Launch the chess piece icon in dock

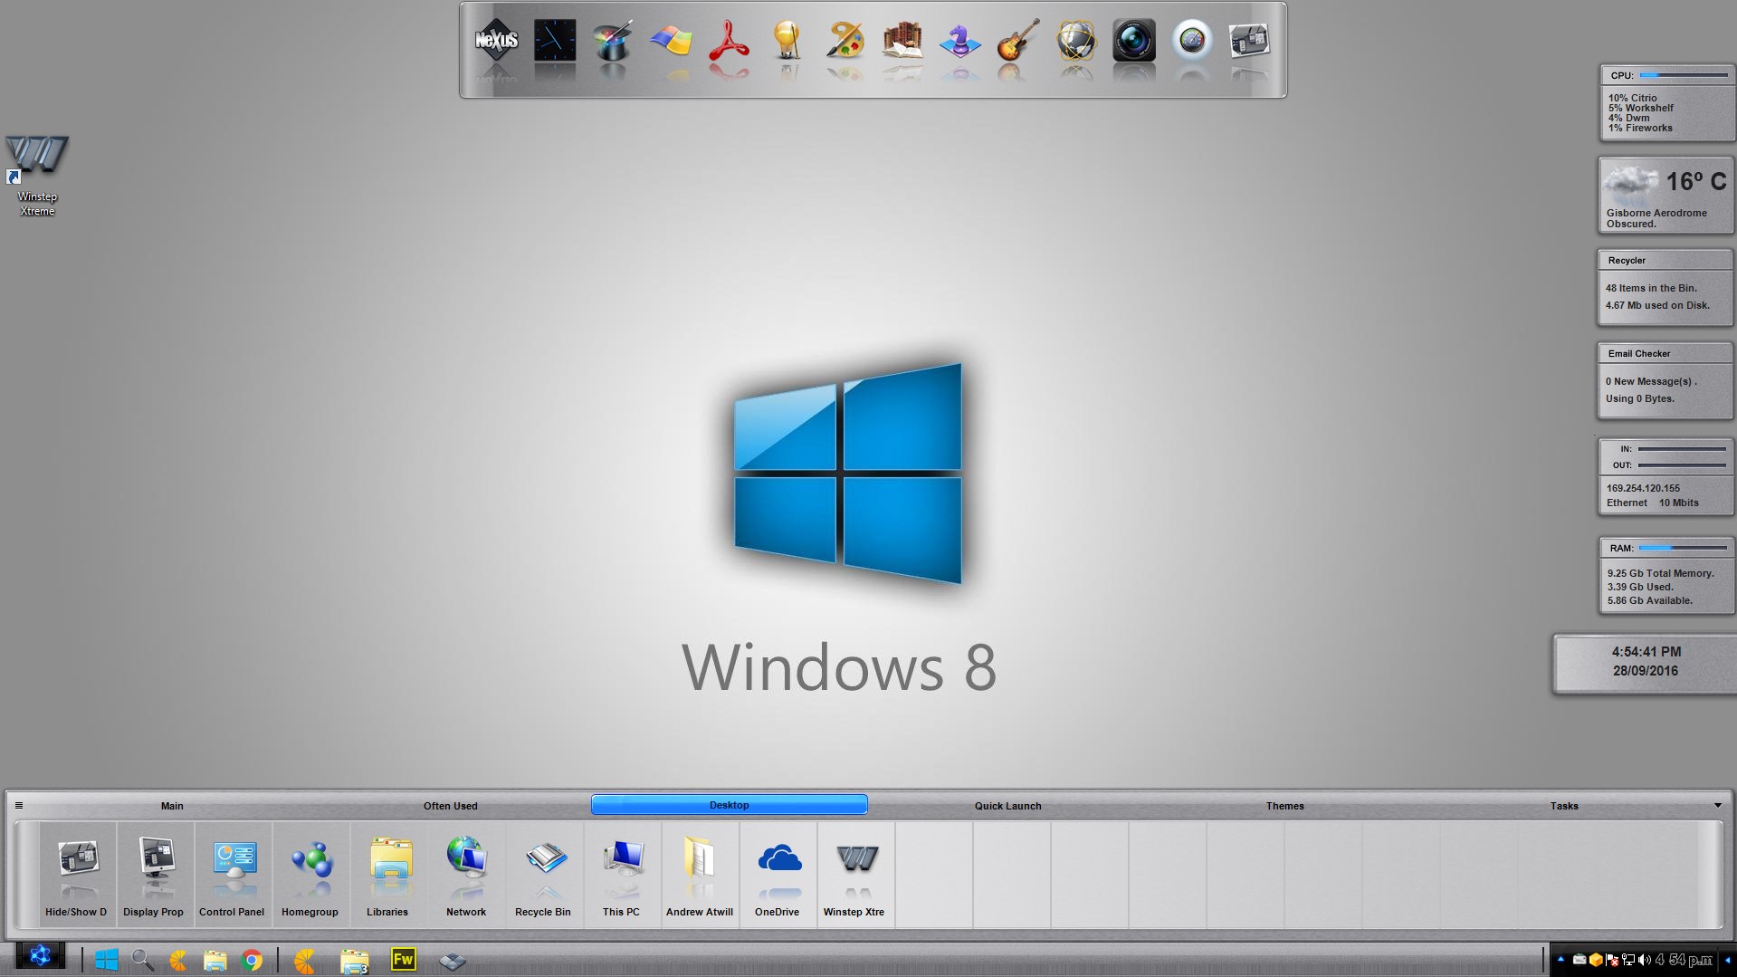[959, 41]
